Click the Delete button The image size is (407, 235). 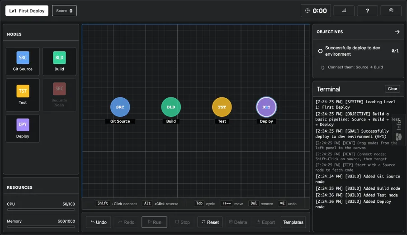click(x=238, y=222)
